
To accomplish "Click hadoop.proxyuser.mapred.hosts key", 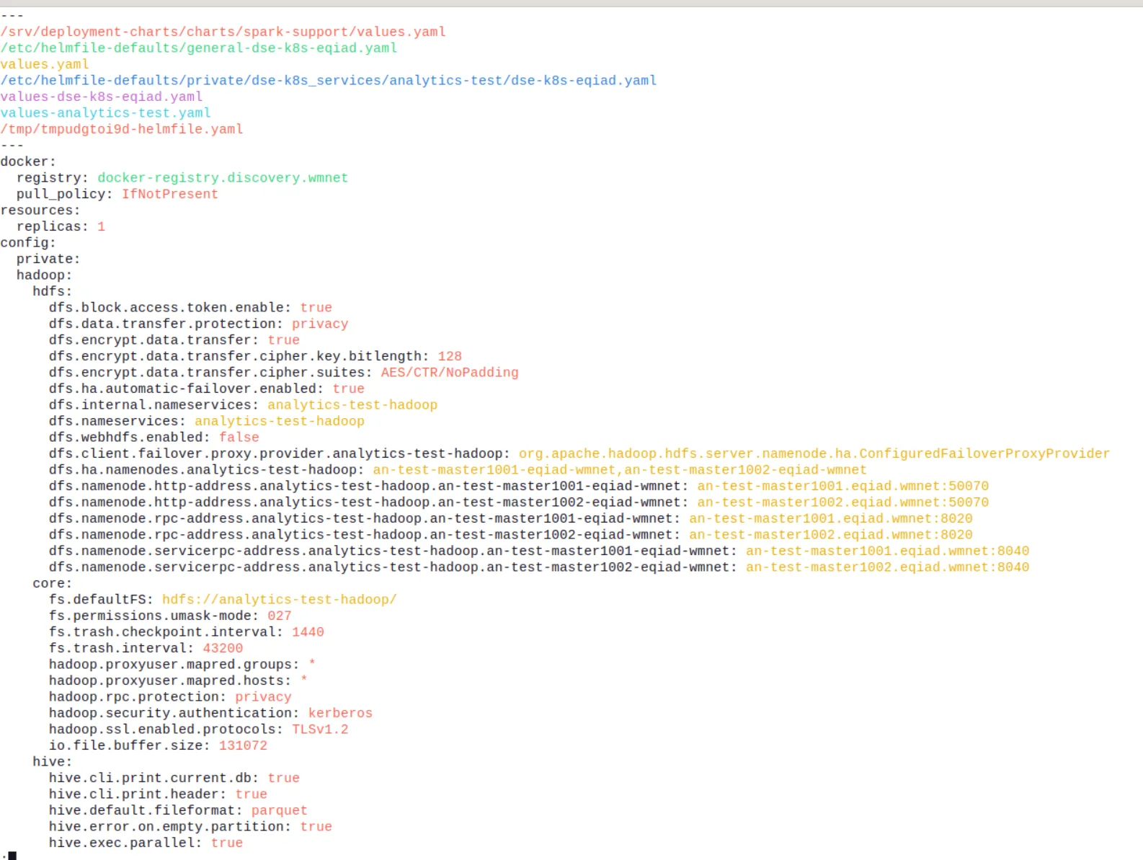I will (x=170, y=681).
